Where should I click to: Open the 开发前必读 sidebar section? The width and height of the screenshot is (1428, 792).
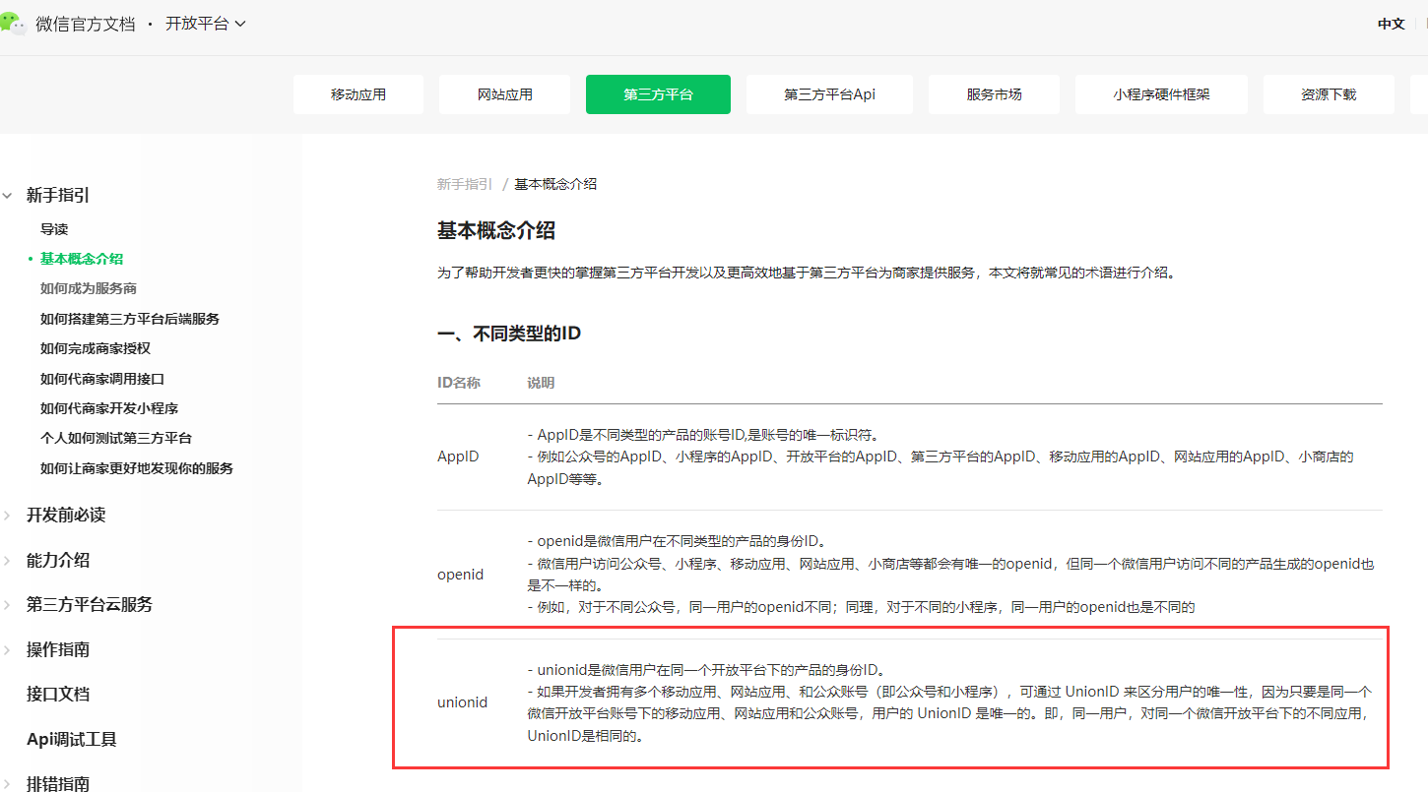click(66, 516)
